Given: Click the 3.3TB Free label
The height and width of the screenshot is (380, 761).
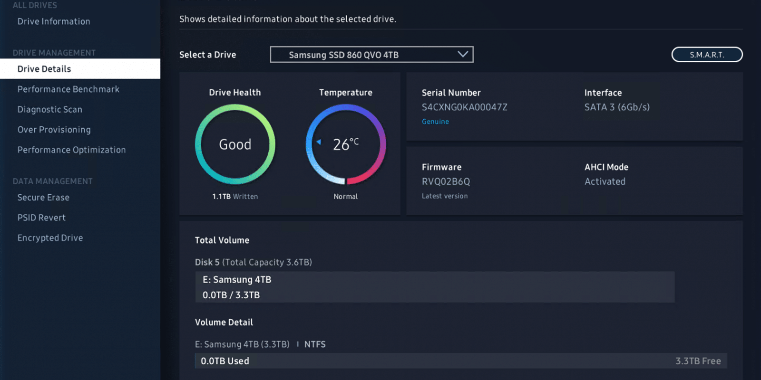Looking at the screenshot, I should (698, 361).
